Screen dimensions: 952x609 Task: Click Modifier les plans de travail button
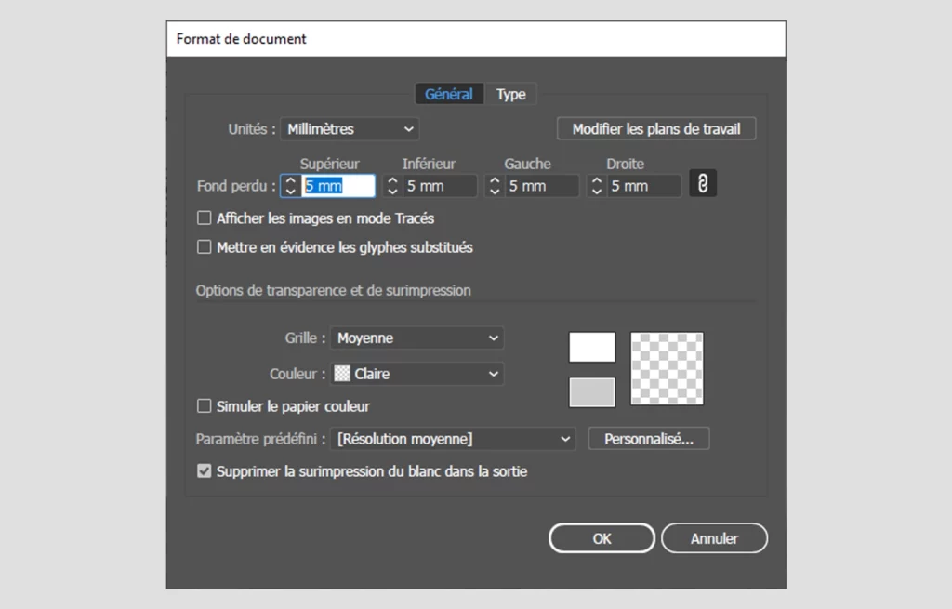[656, 128]
